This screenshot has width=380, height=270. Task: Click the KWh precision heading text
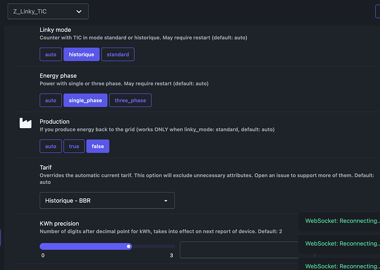pos(59,224)
